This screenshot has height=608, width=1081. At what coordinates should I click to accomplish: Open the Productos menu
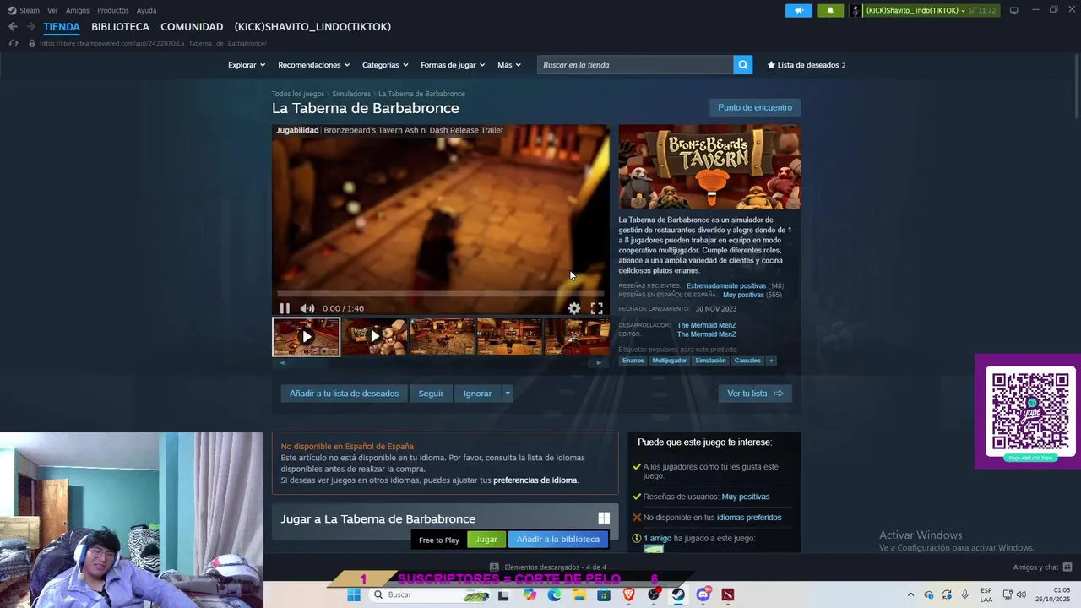pyautogui.click(x=113, y=10)
